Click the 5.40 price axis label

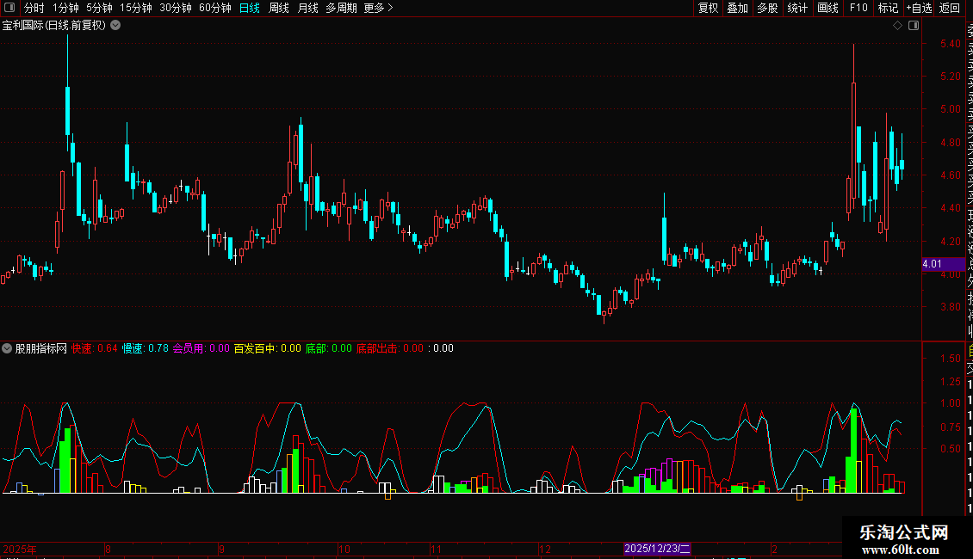click(951, 43)
